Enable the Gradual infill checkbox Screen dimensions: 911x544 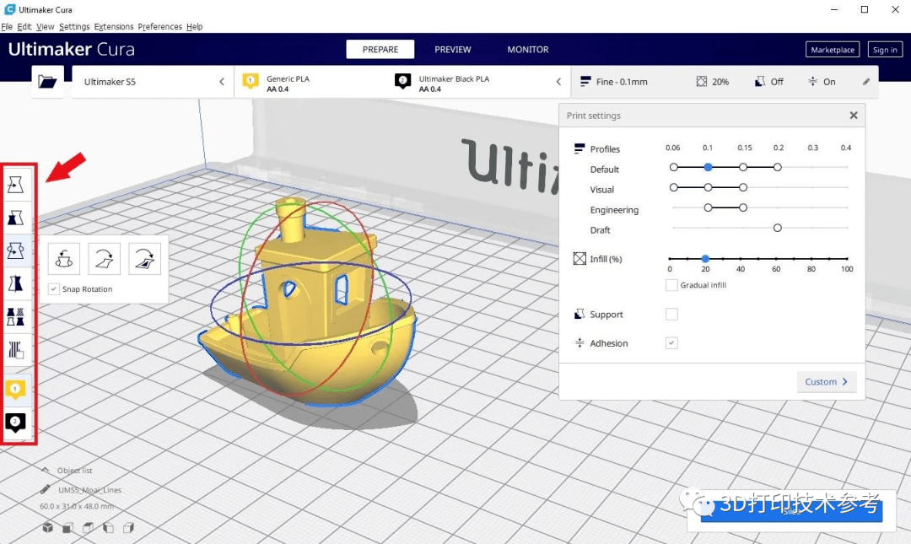coord(671,285)
